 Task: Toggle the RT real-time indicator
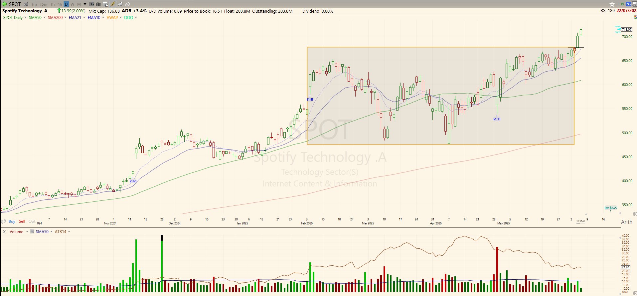(x=623, y=4)
